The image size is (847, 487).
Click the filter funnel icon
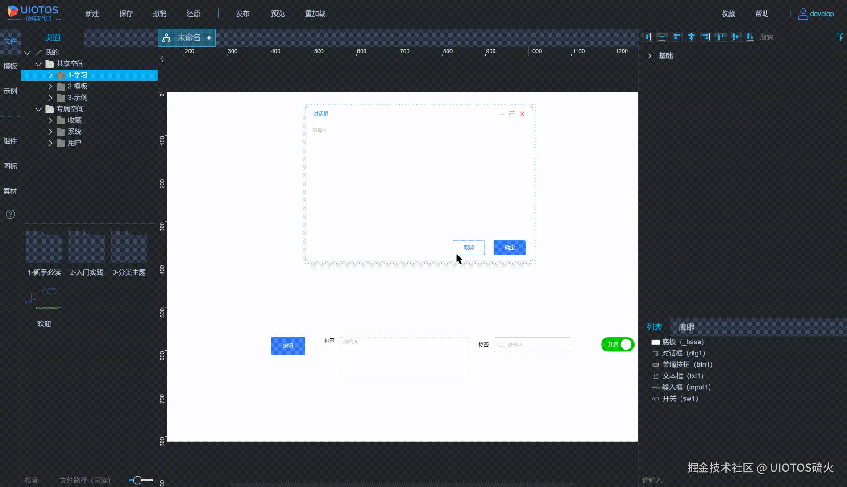pyautogui.click(x=839, y=37)
